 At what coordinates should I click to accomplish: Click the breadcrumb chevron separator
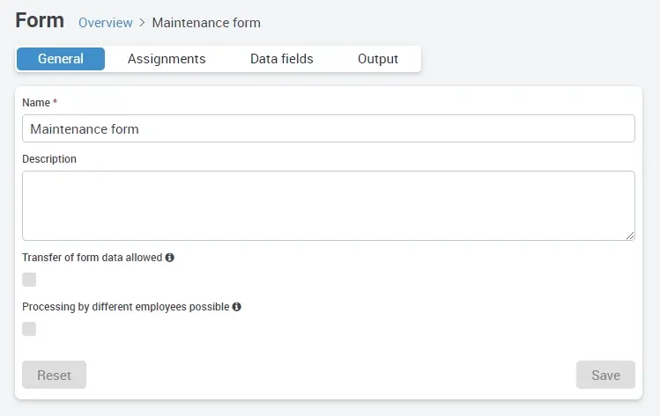(x=142, y=23)
